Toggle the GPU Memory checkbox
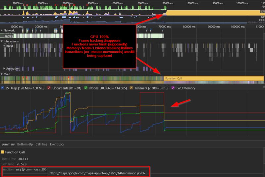The width and height of the screenshot is (265, 177). coord(173,88)
